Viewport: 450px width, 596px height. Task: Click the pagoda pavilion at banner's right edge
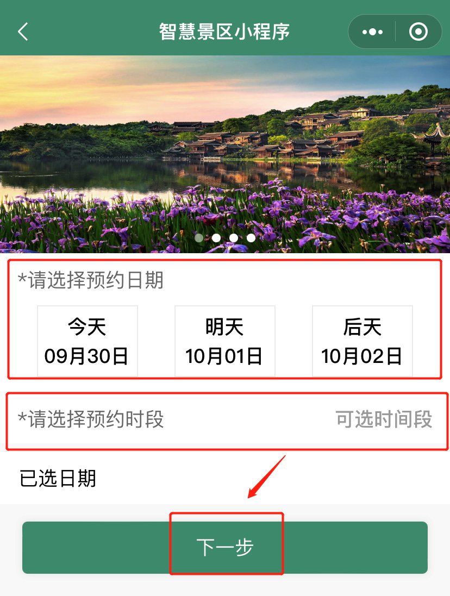click(436, 139)
